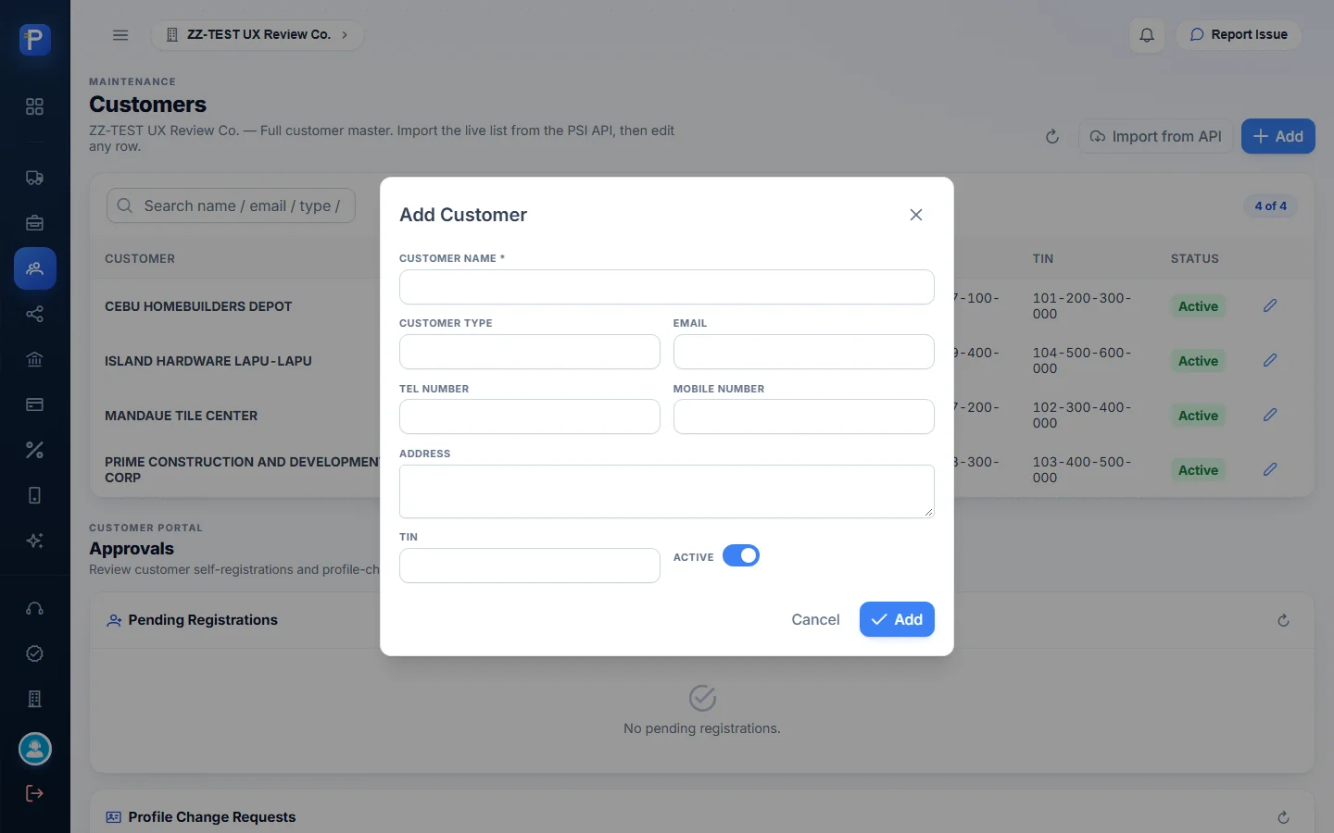Open the share nodes sidebar icon
The image size is (1334, 833).
coord(35,314)
